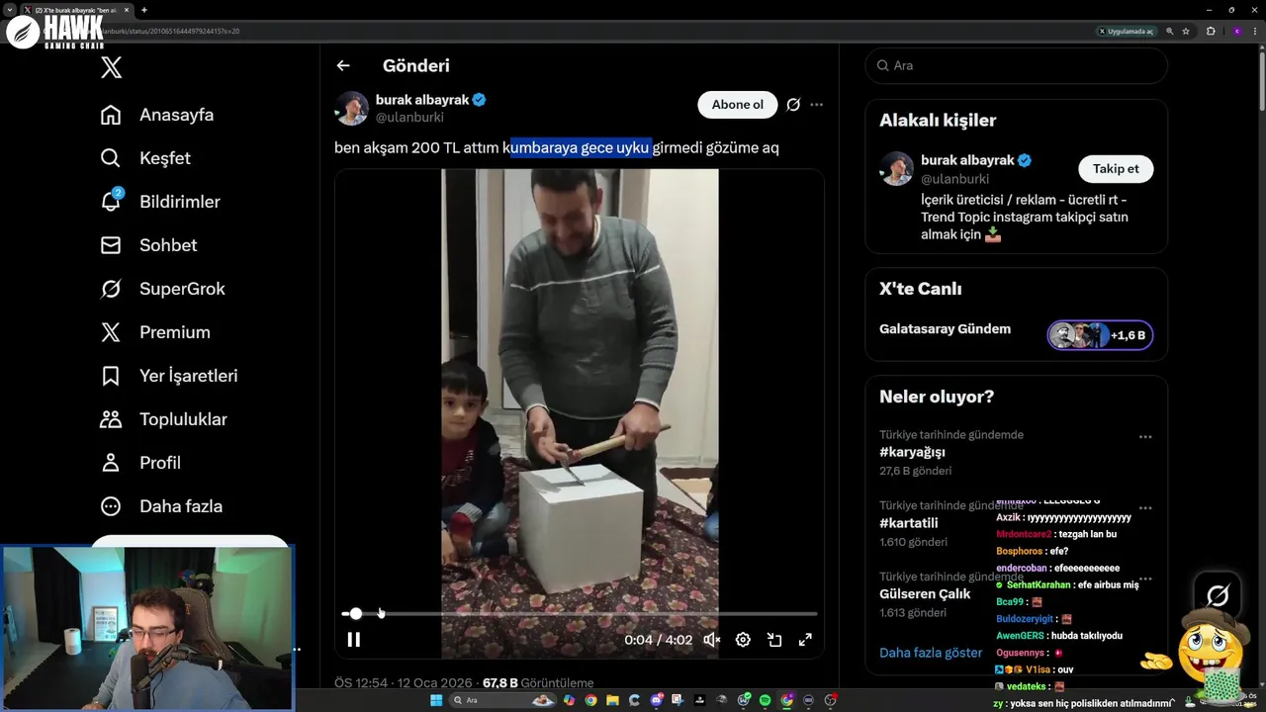The height and width of the screenshot is (712, 1266).
Task: Click the SuperGrok logo icon
Action: 111,289
